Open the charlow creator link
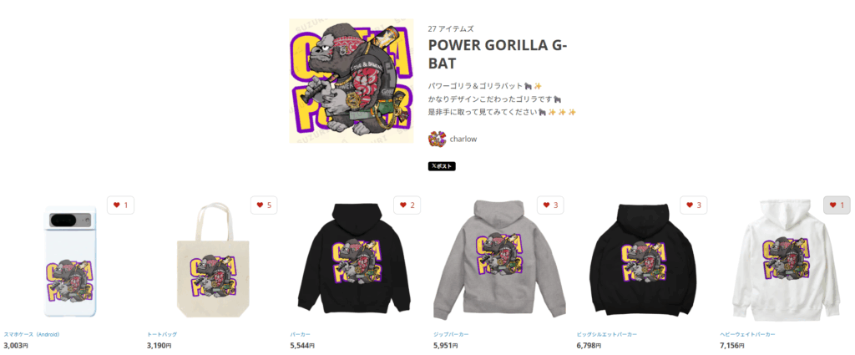Screen dimensions: 855x355 (x=463, y=139)
